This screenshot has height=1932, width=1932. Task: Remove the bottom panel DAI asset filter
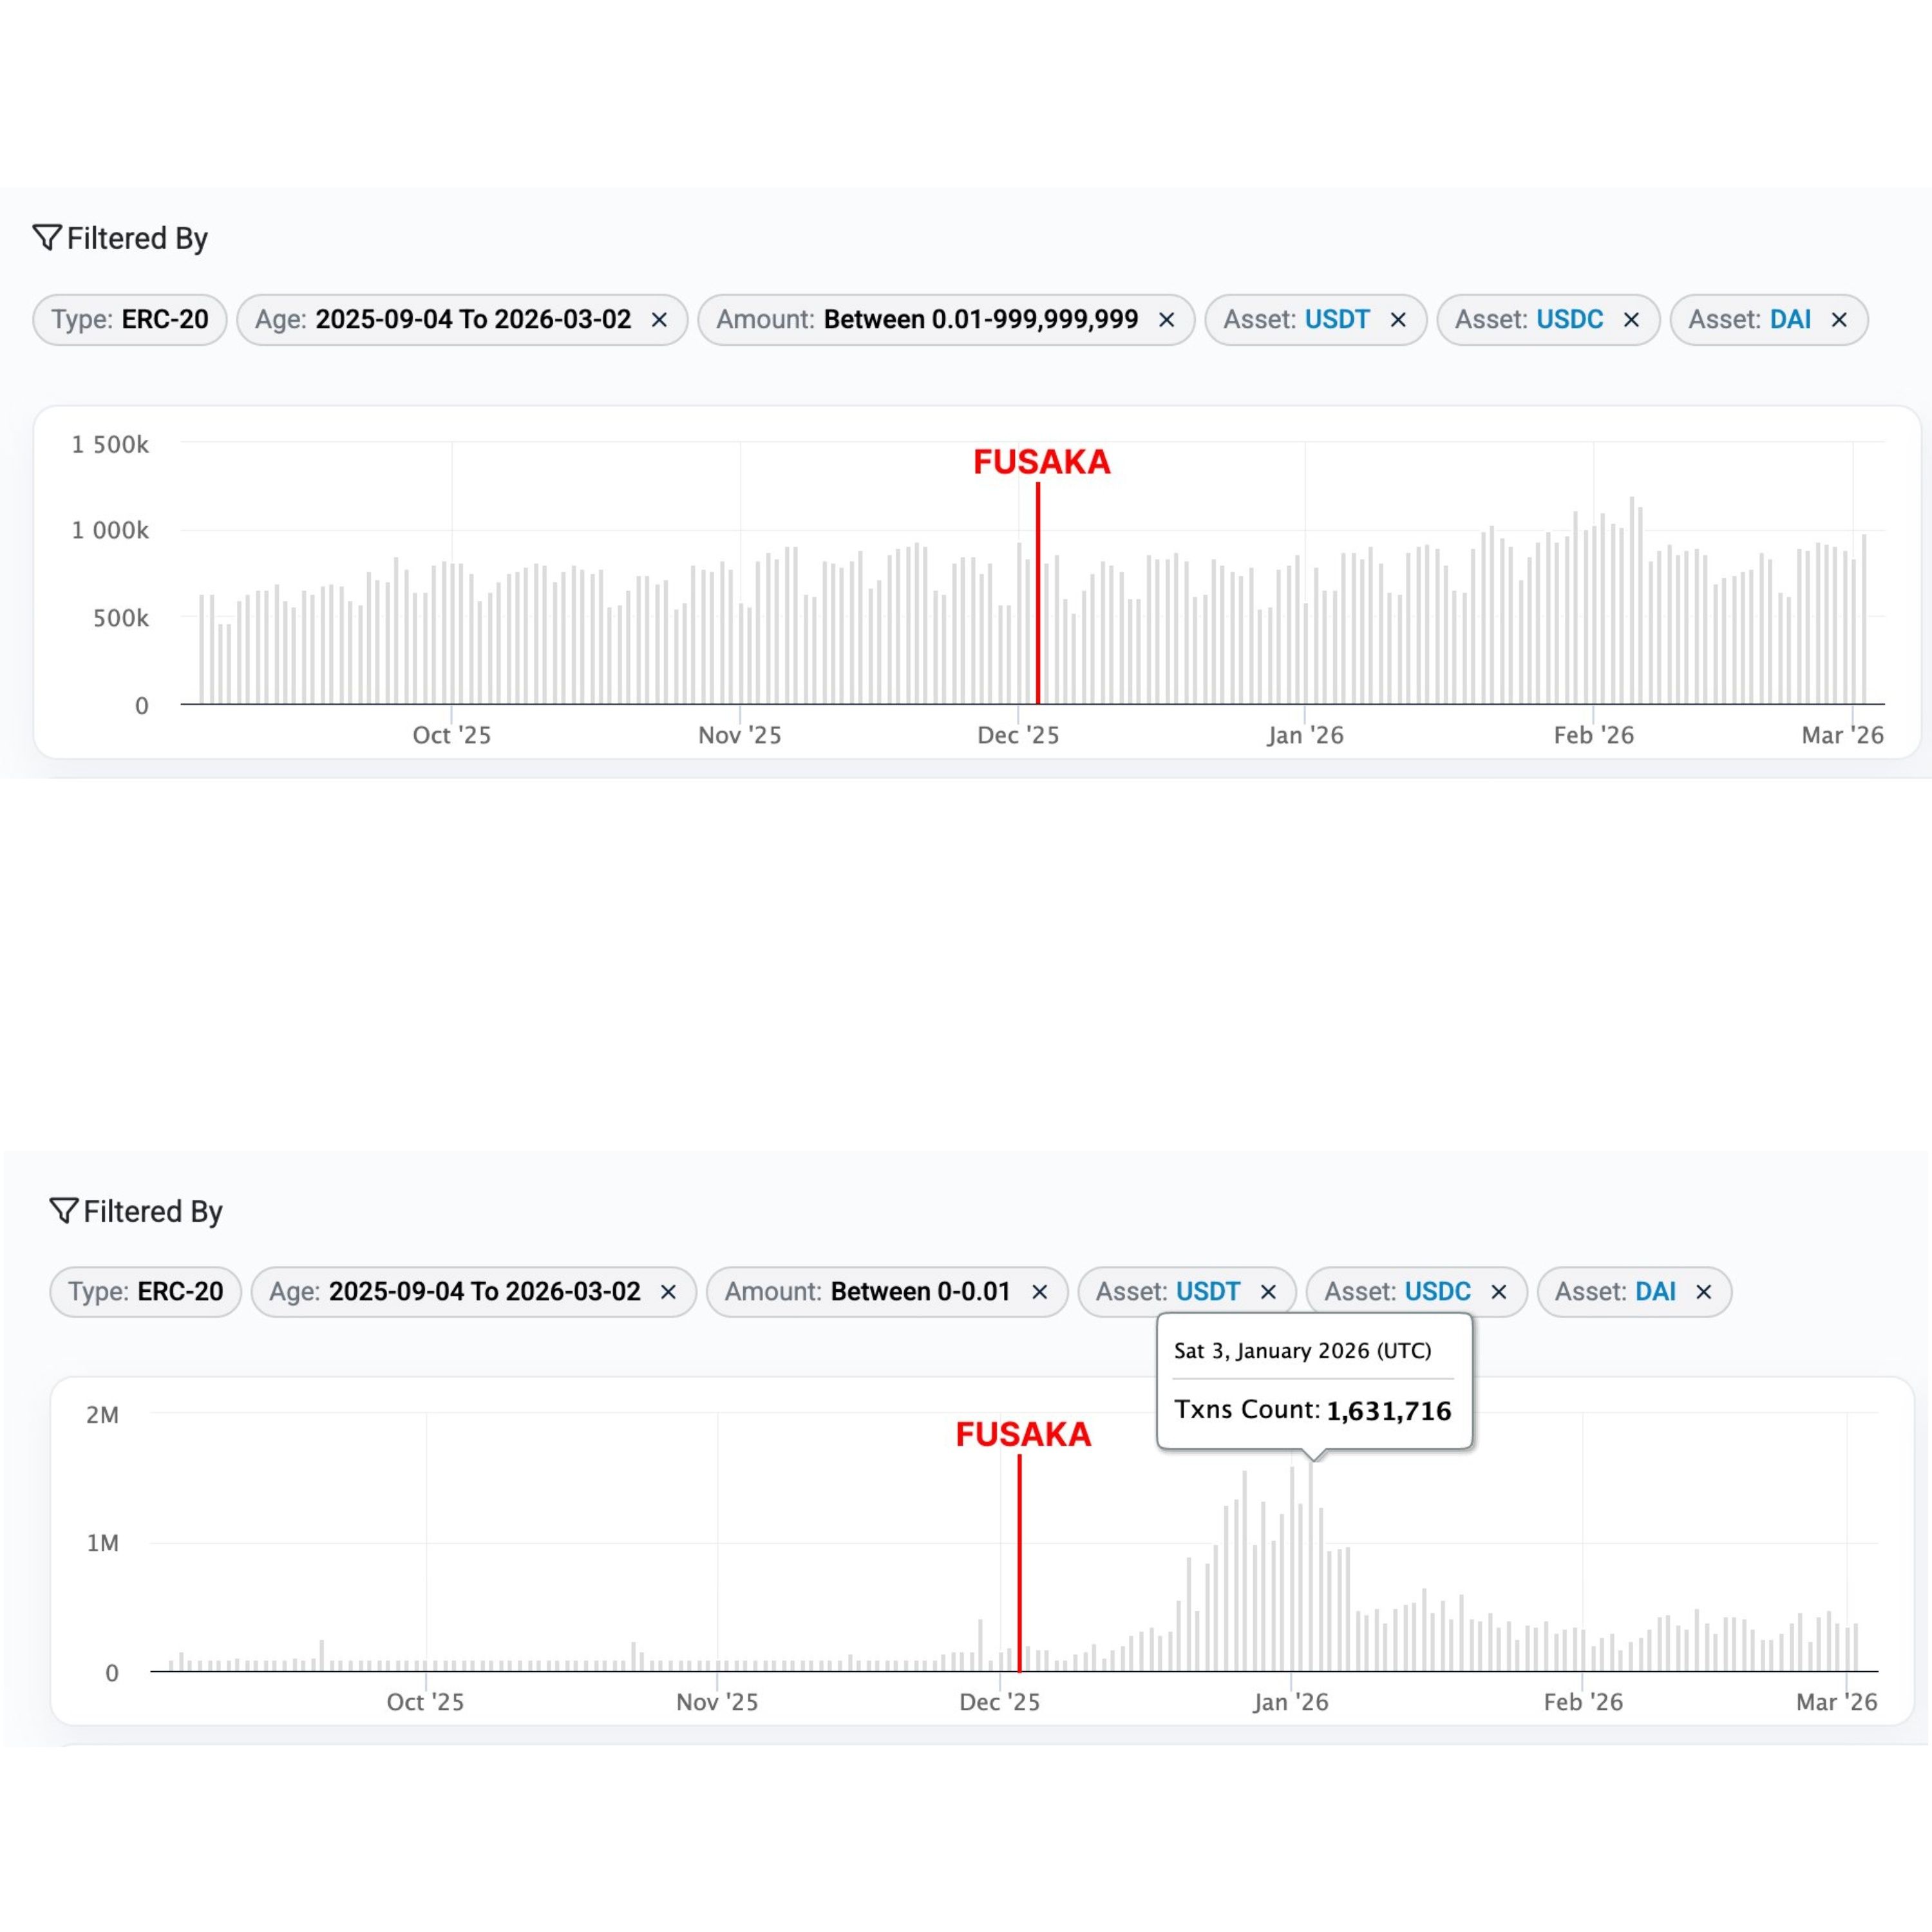click(x=1704, y=1292)
